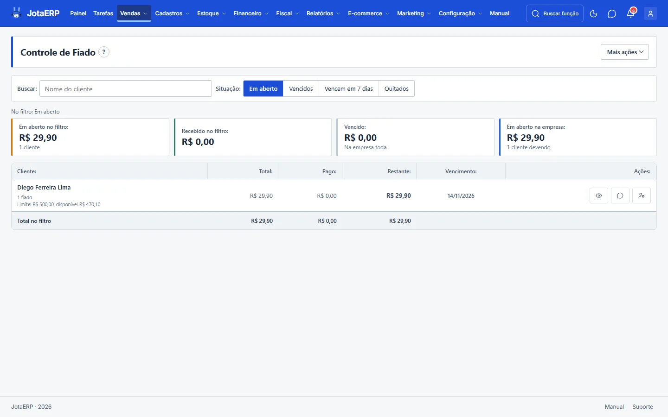Open the user profile icon
The image size is (668, 417).
[650, 13]
